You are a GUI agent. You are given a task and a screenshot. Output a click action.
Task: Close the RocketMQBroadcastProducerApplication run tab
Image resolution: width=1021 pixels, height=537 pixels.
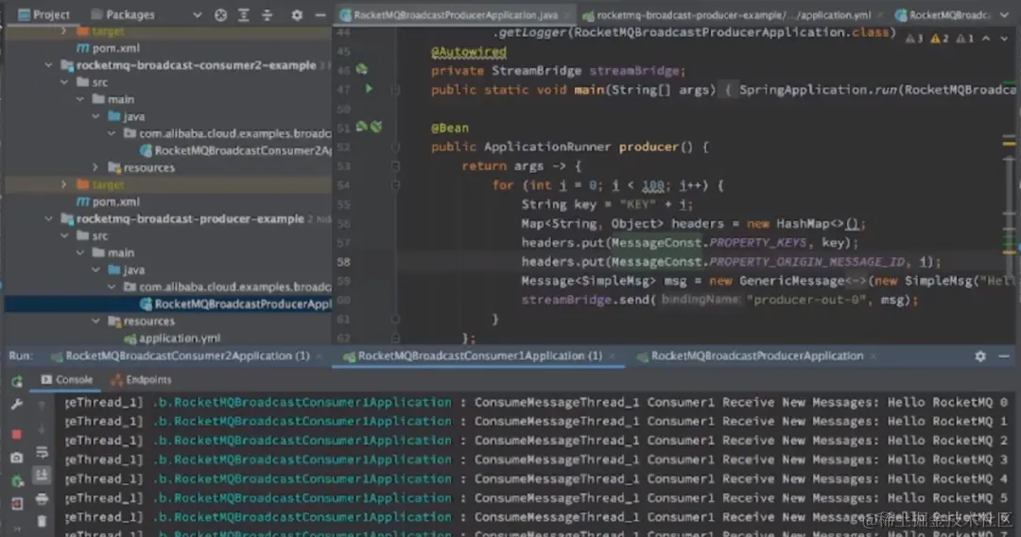[874, 356]
